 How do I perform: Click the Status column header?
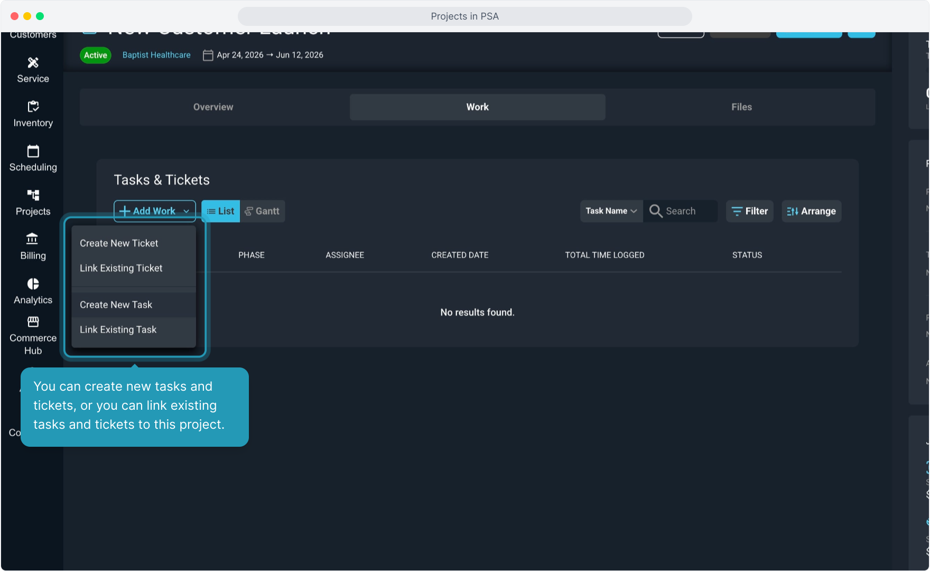tap(747, 255)
